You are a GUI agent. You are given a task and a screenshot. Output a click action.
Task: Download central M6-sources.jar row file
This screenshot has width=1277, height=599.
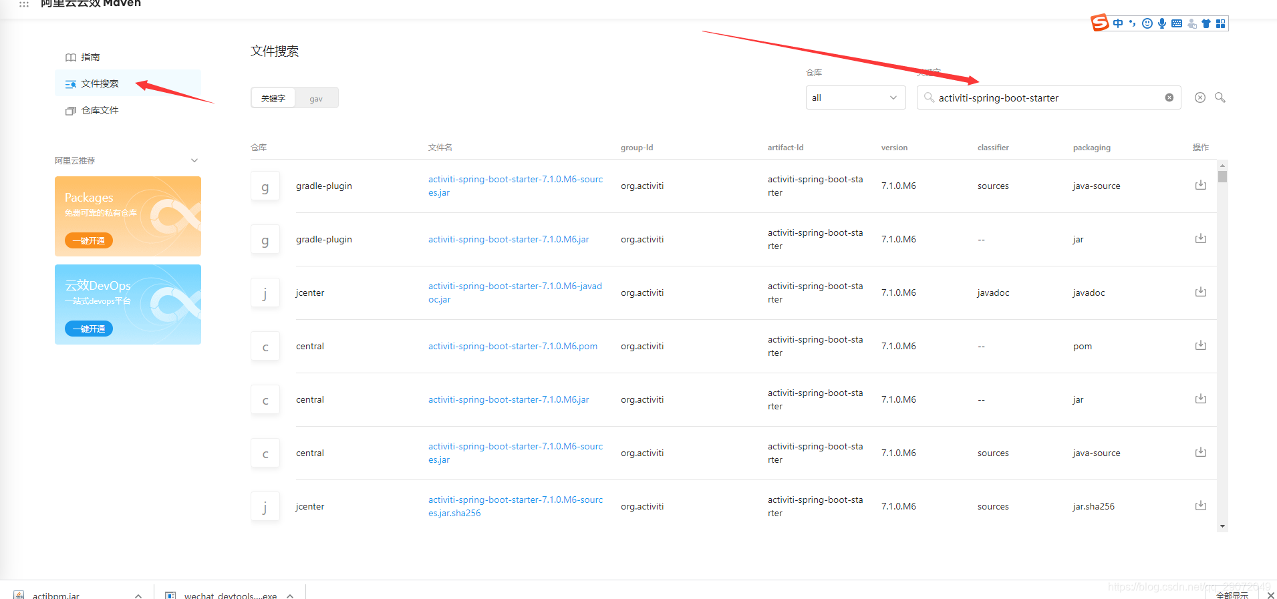[1201, 452]
